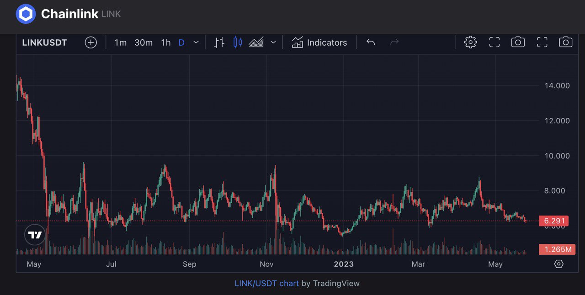Open the time axis settings hexagon icon
This screenshot has width=585, height=295.
point(558,264)
